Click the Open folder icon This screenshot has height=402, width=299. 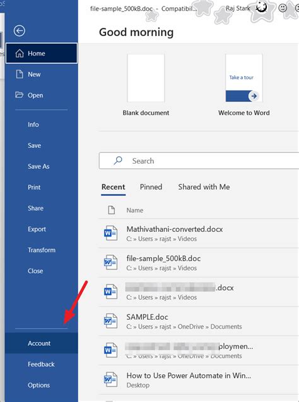click(x=19, y=95)
